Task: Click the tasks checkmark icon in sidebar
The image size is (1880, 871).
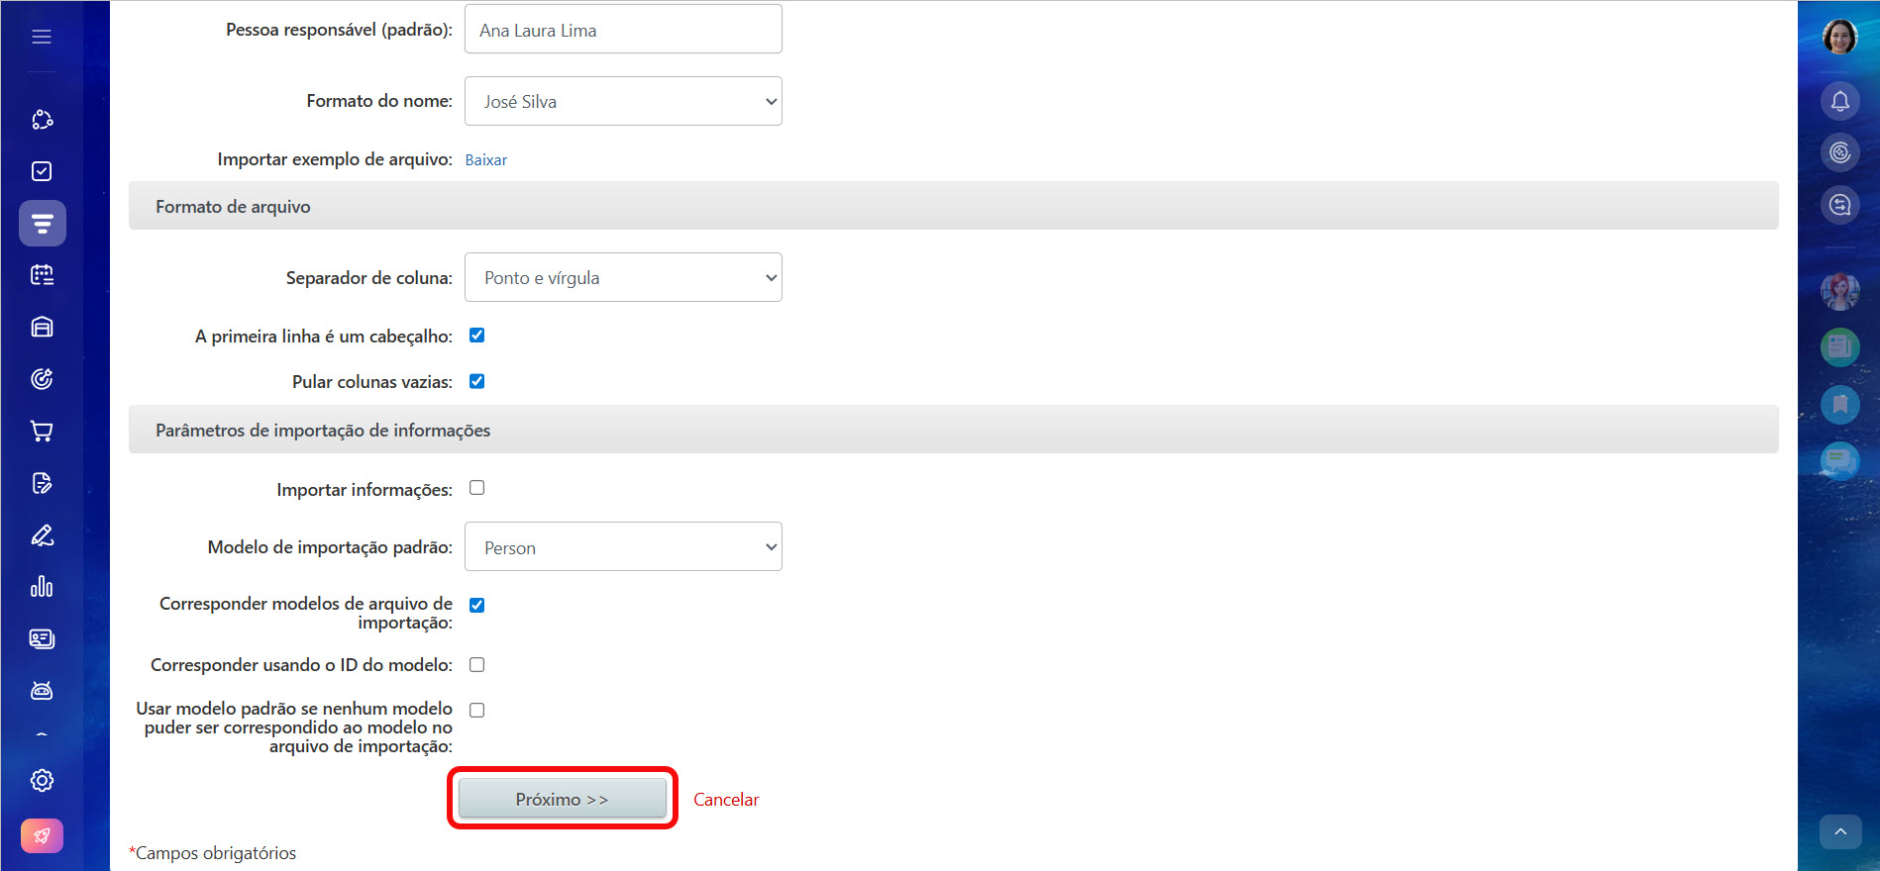Action: coord(42,171)
